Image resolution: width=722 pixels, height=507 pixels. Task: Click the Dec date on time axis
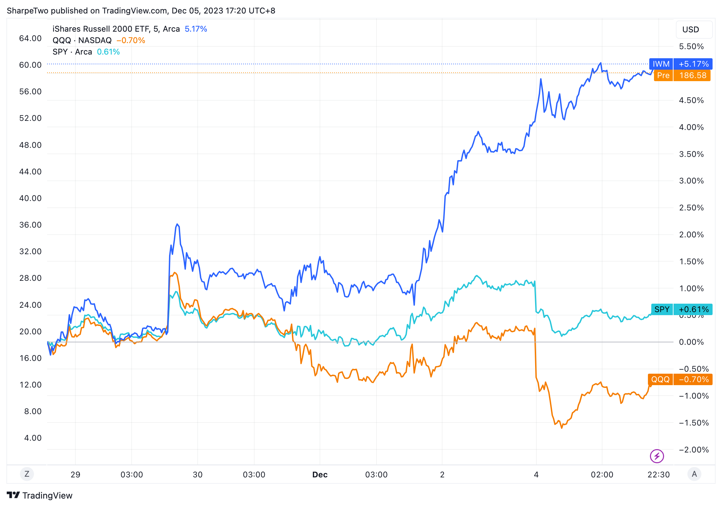[320, 475]
